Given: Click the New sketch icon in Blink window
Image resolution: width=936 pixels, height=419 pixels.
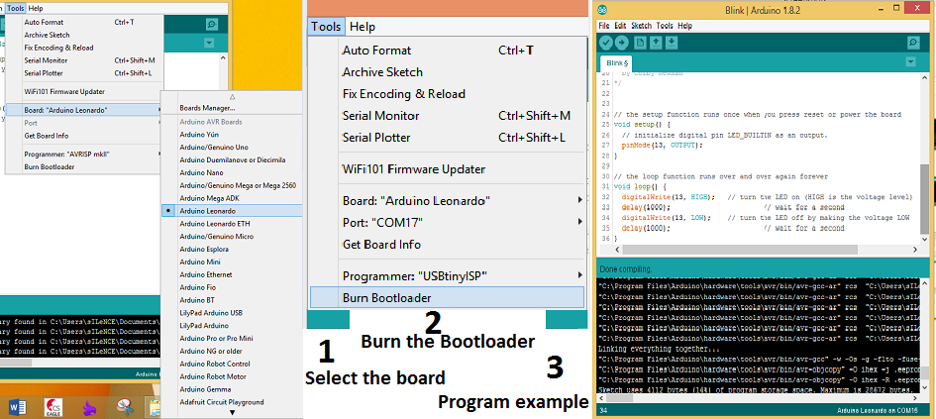Looking at the screenshot, I should [x=640, y=43].
